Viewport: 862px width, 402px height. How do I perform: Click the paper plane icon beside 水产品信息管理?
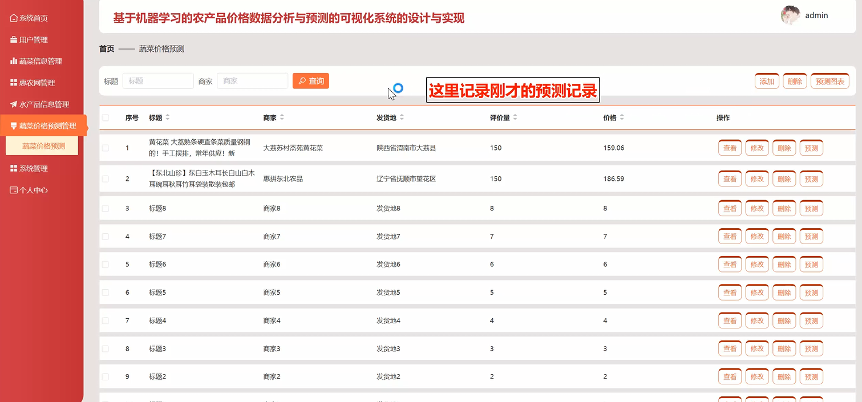tap(14, 104)
